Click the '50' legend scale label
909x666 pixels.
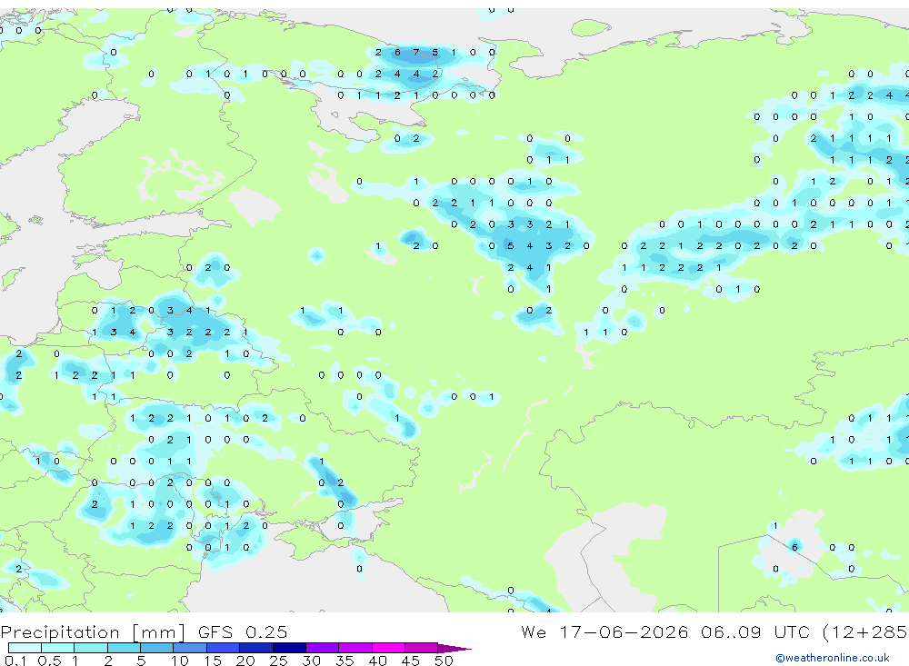[x=444, y=661]
